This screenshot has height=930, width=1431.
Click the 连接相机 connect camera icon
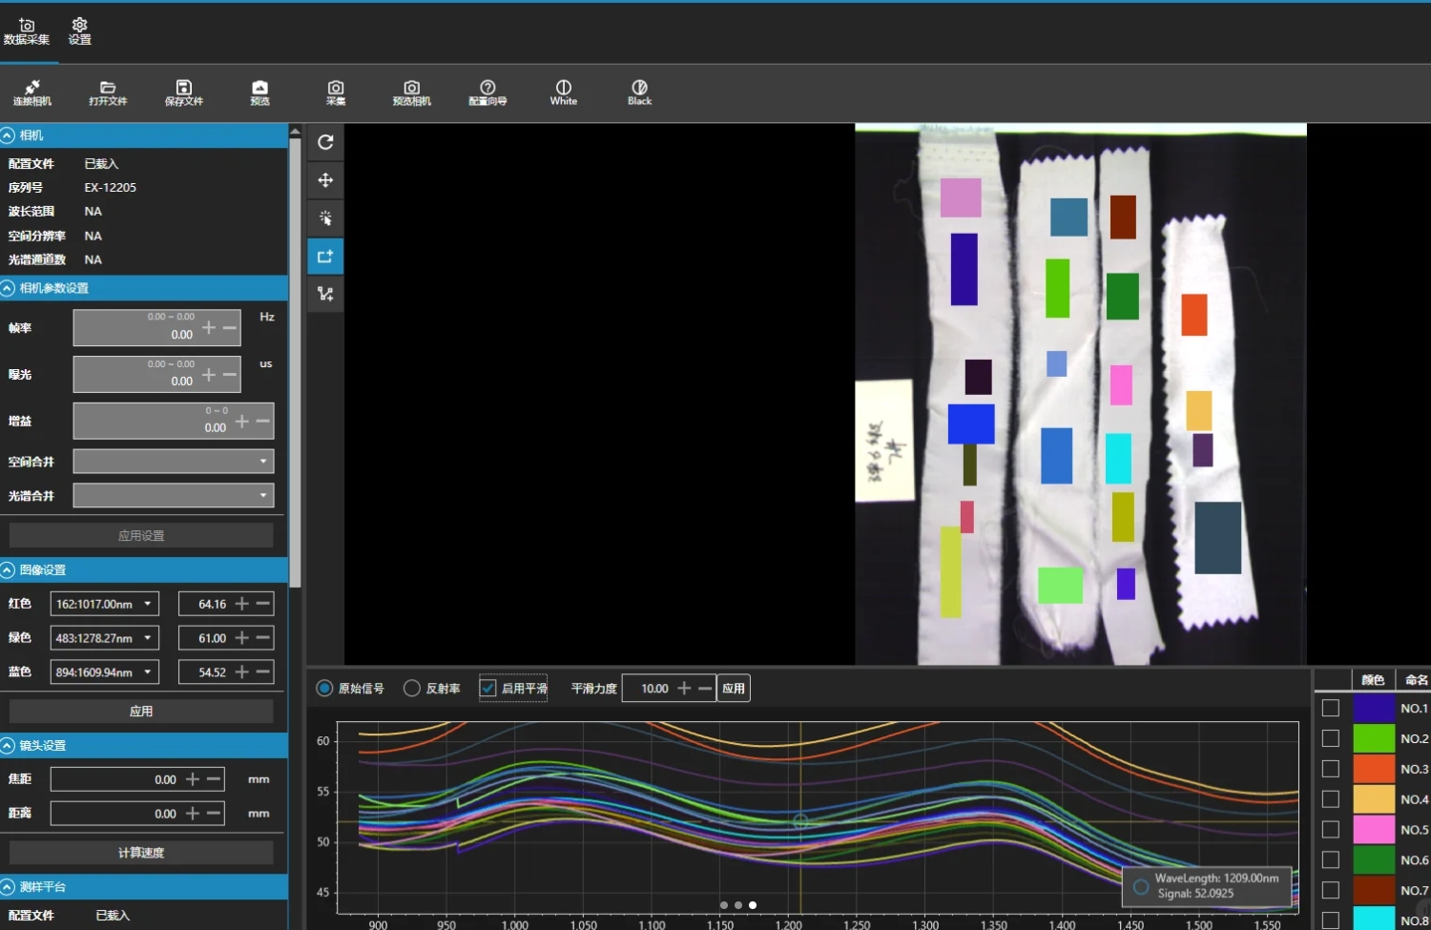coord(31,92)
